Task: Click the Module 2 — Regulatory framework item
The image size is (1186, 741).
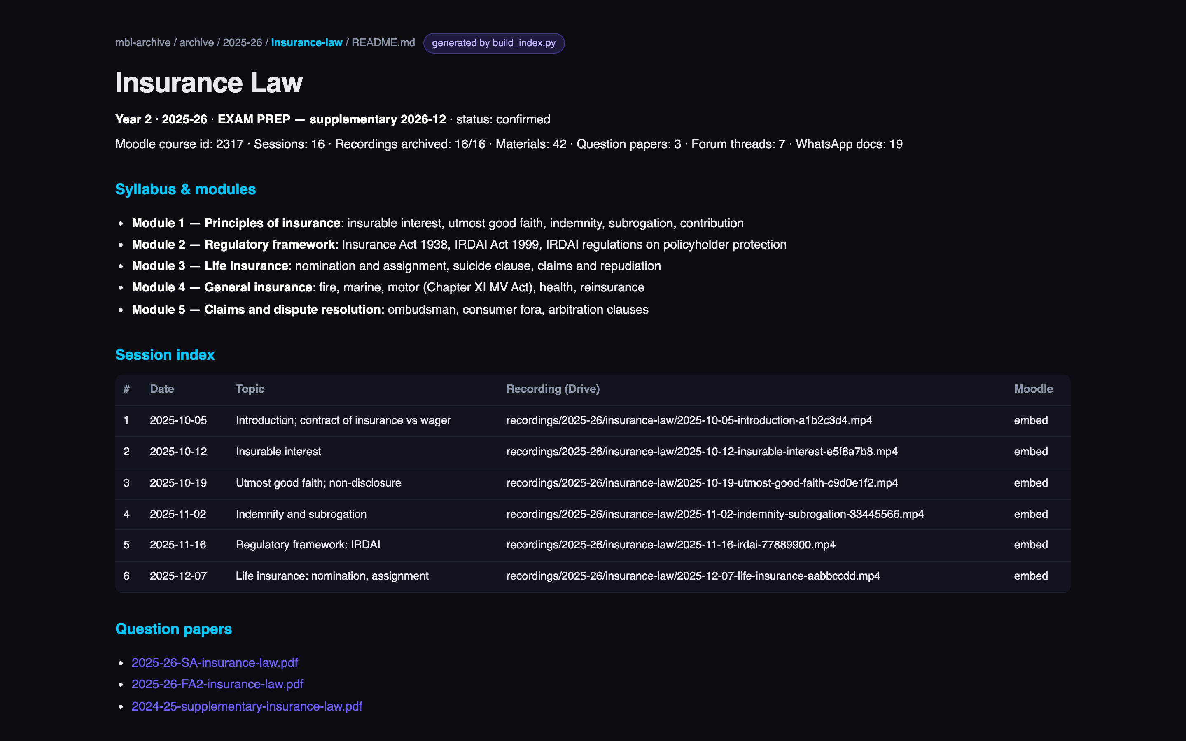Action: tap(459, 245)
